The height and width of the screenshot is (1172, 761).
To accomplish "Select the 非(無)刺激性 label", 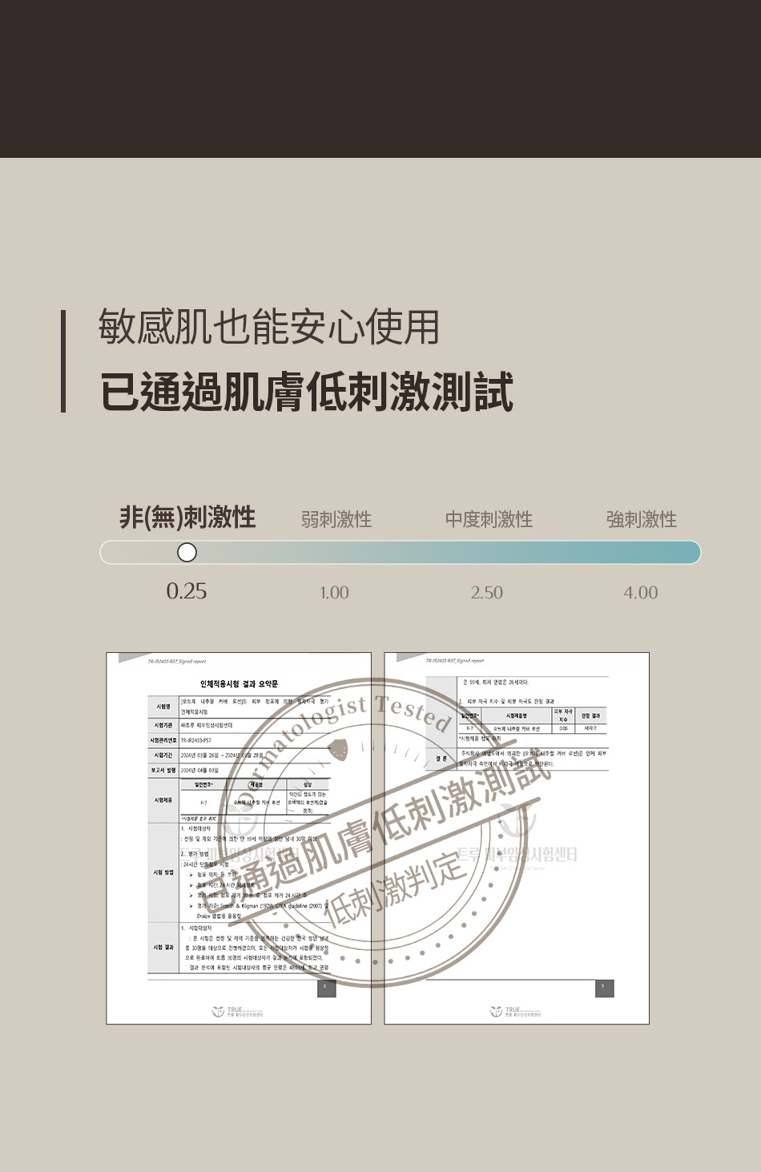I will click(187, 518).
